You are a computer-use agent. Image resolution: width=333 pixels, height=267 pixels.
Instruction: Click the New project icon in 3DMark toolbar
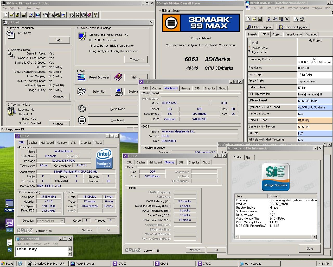(x=5, y=15)
